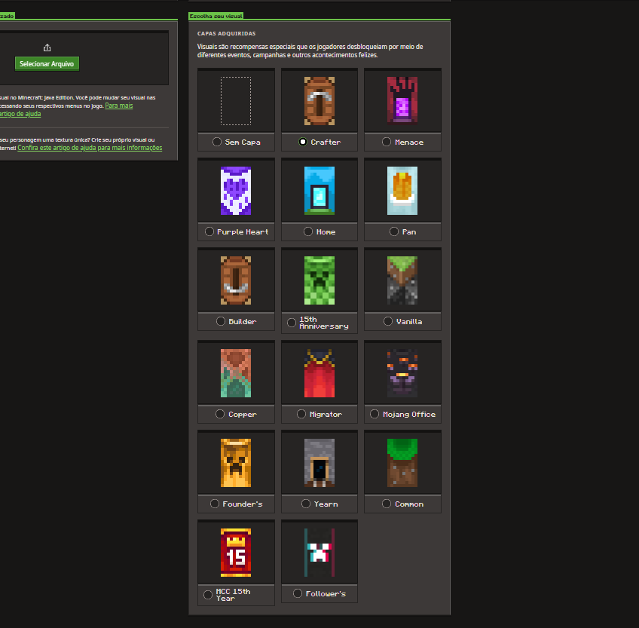Click the Selecionar Arquivo button
The image size is (639, 628).
[x=47, y=63]
